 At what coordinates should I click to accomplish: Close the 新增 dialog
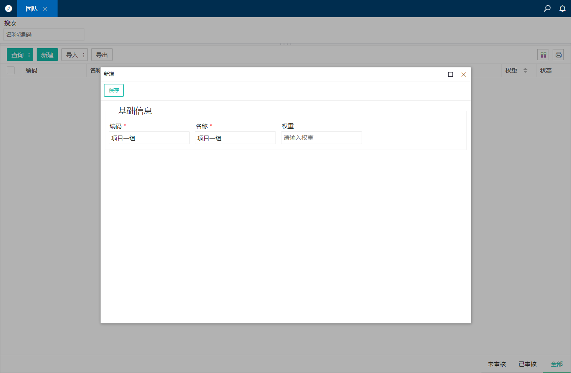point(464,74)
